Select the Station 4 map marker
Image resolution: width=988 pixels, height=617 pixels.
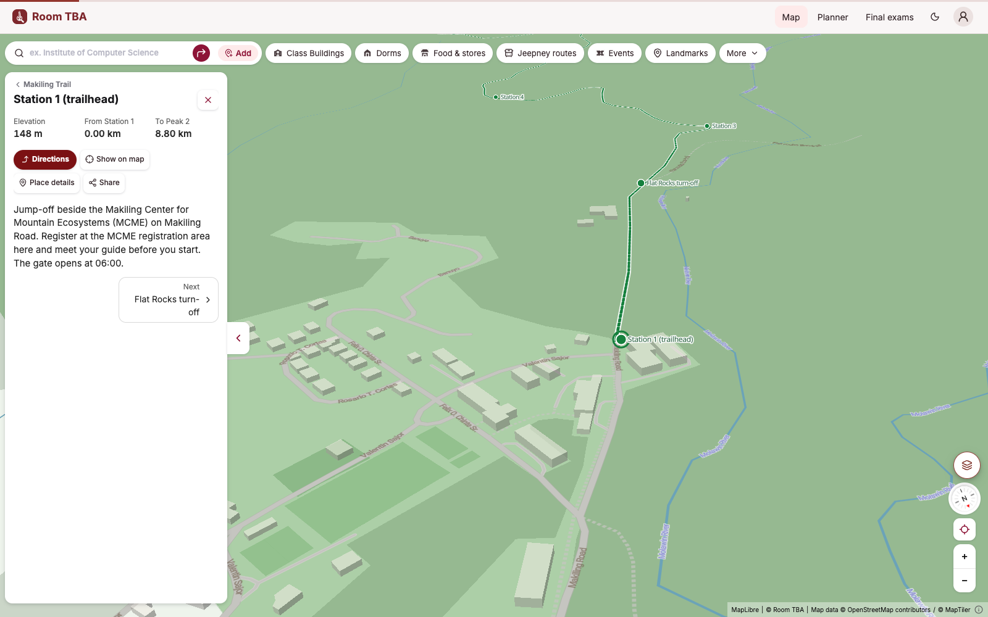[x=496, y=97]
